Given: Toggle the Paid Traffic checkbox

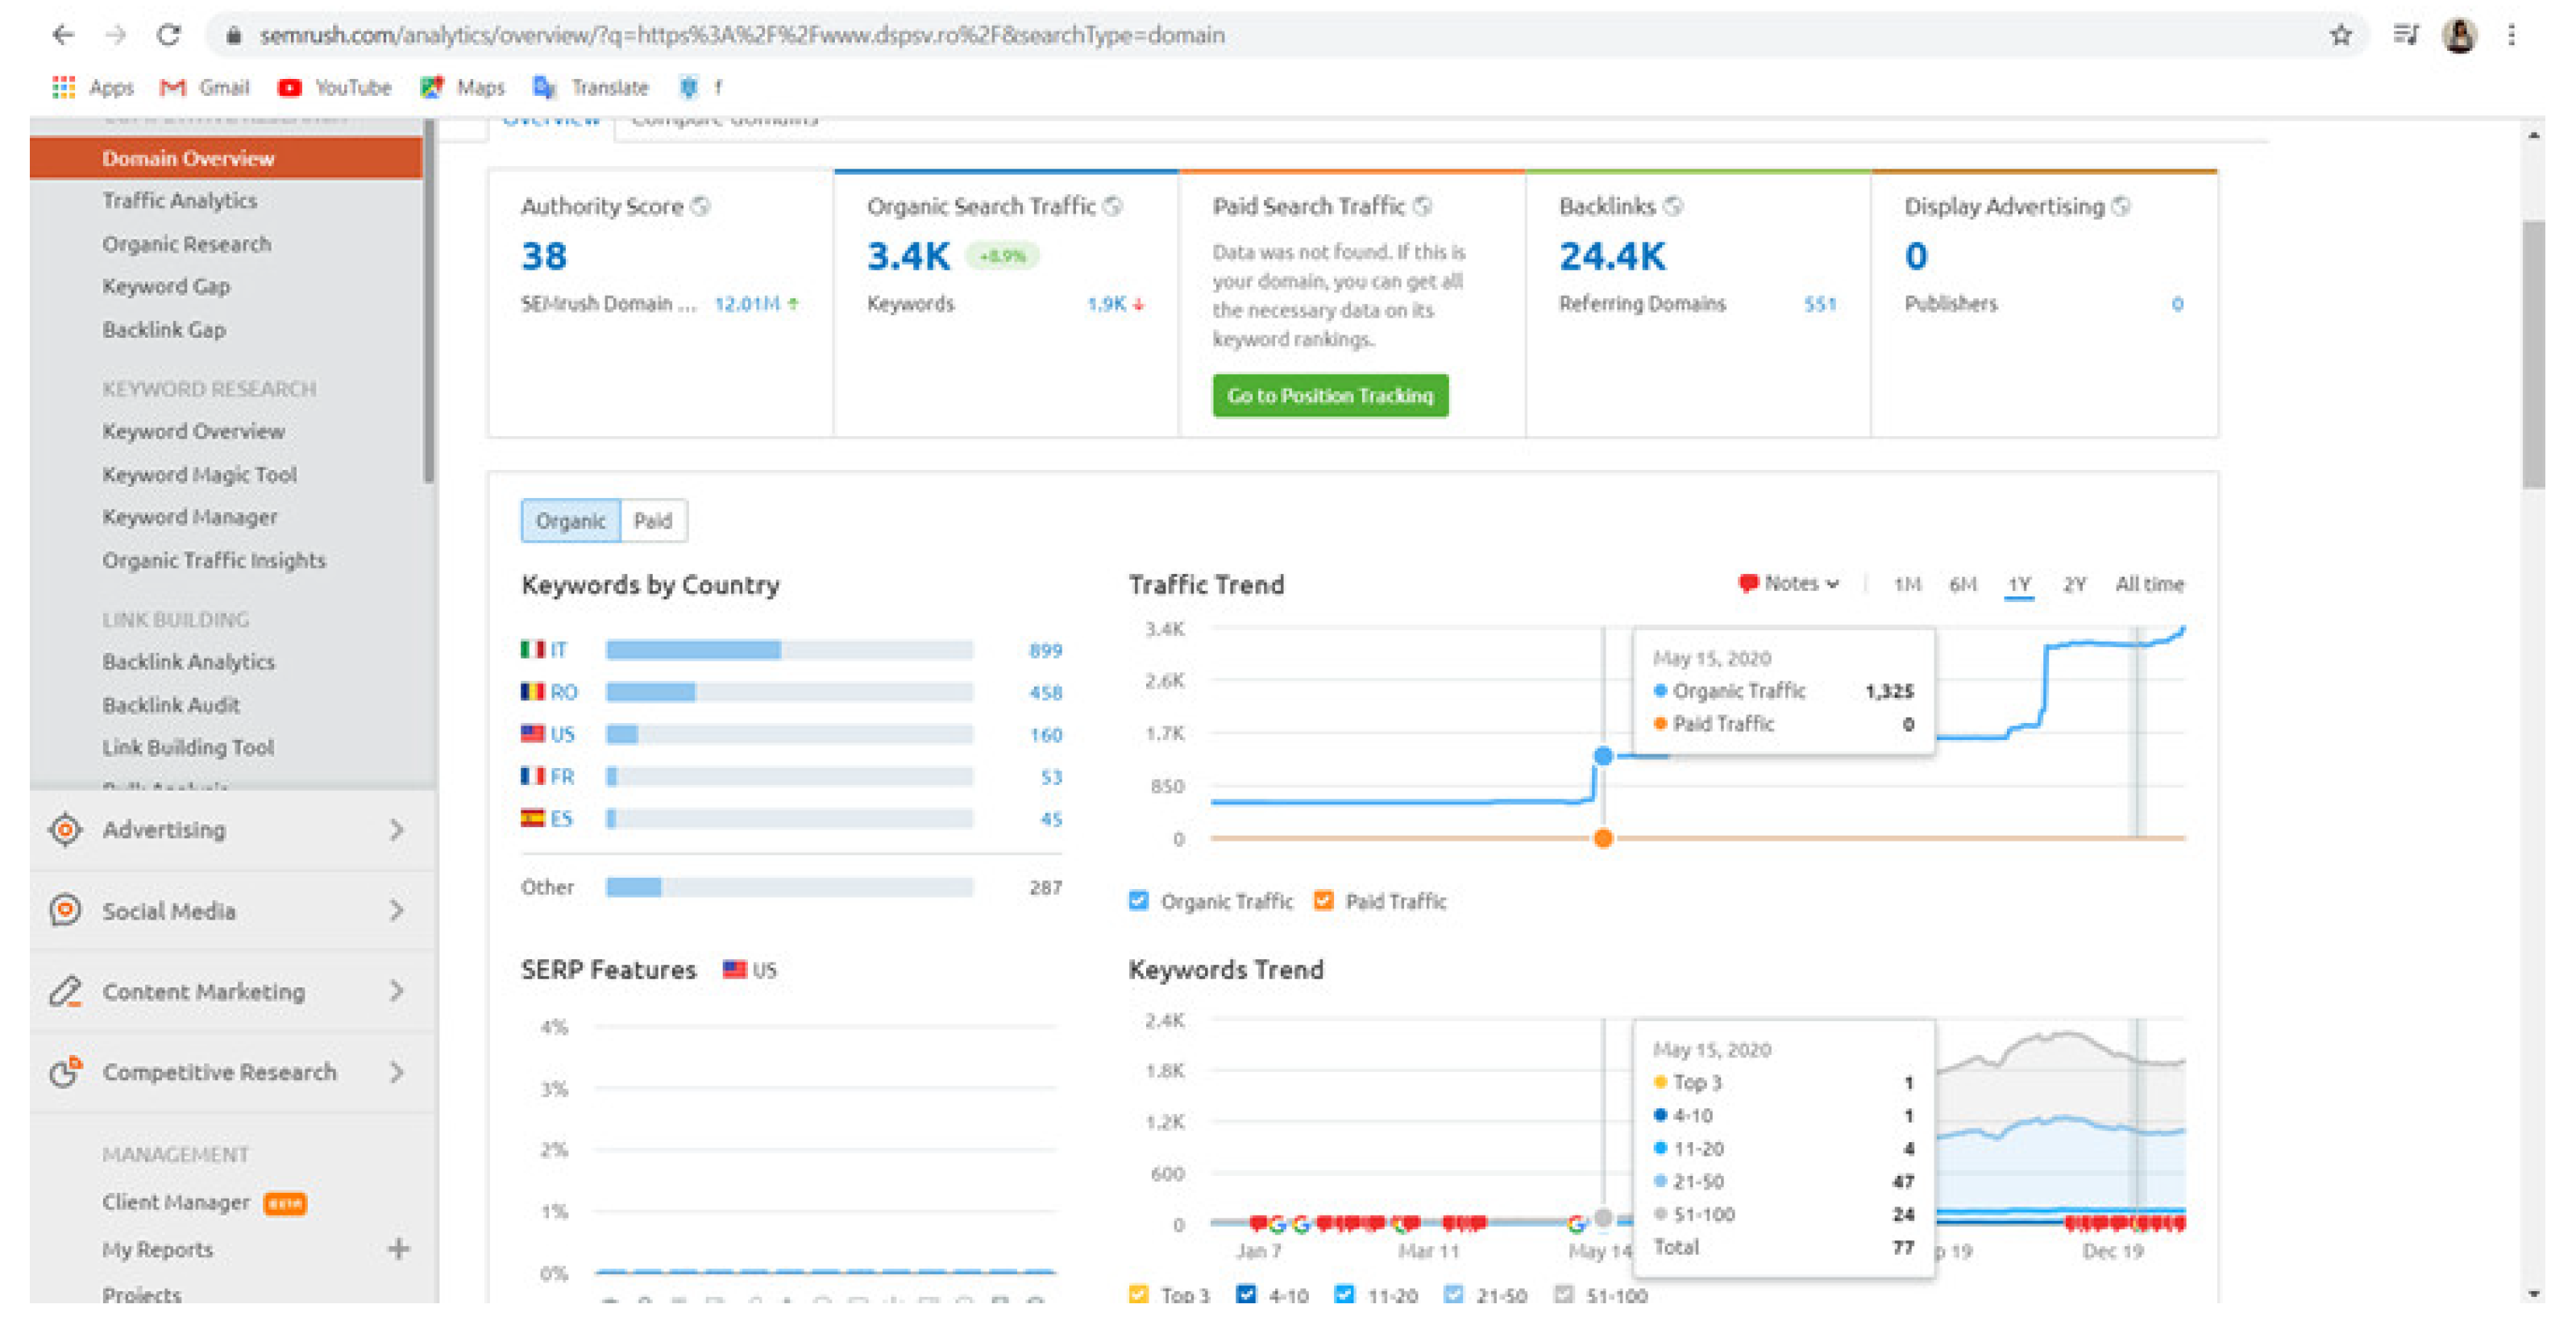Looking at the screenshot, I should [x=1323, y=900].
